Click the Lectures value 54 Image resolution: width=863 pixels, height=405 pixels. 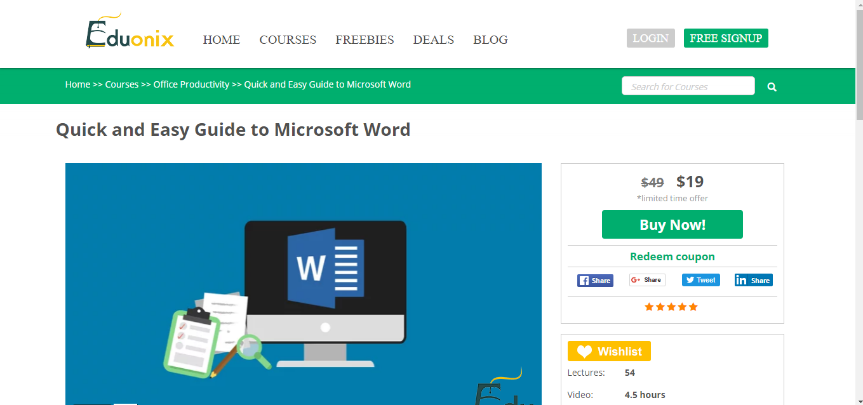630,373
